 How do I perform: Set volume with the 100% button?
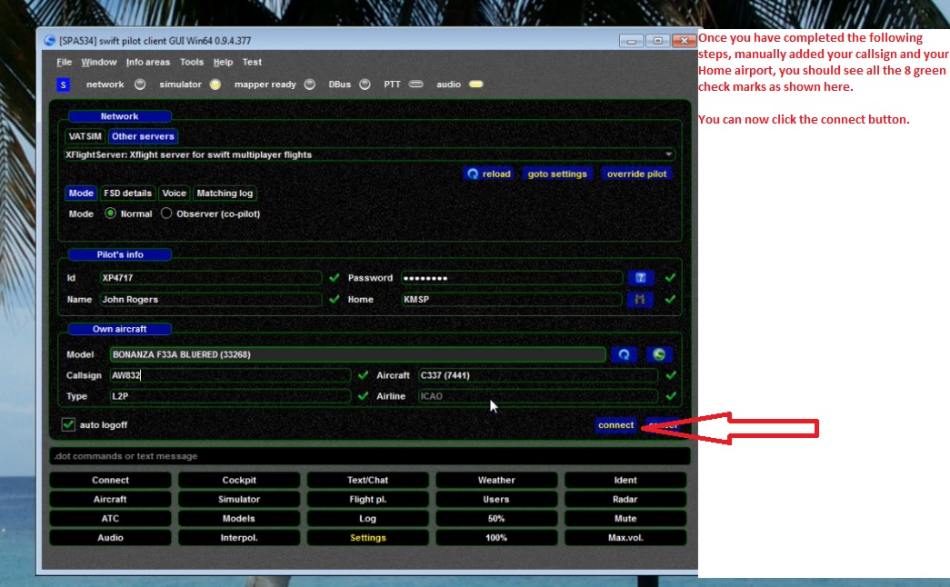[x=496, y=539]
